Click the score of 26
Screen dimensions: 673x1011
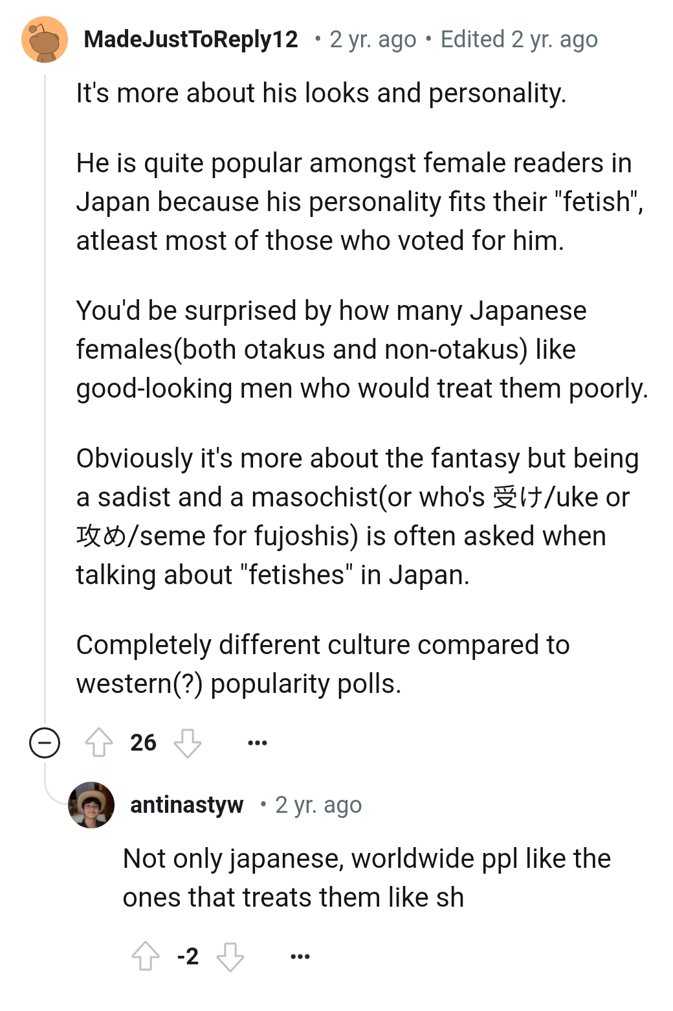[x=143, y=743]
